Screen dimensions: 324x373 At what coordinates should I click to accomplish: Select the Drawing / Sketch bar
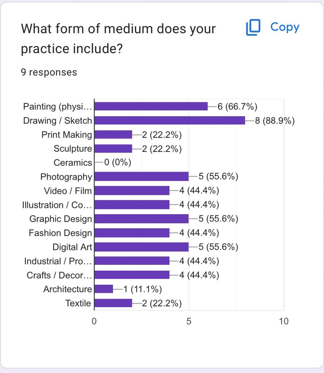170,120
